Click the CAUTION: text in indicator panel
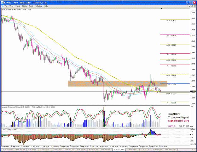Screen dimensions: 197x152 174,114
